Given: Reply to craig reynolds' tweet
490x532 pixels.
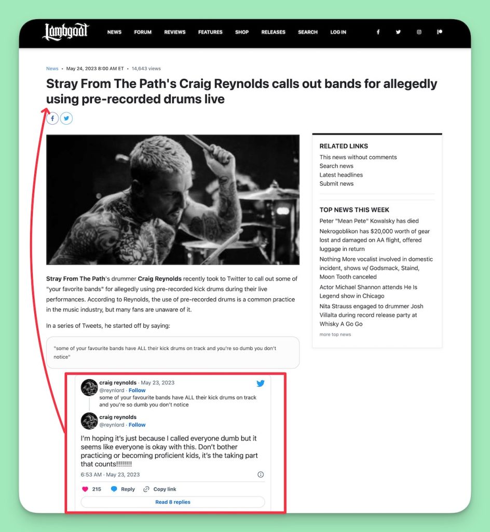Looking at the screenshot, I should [x=123, y=489].
